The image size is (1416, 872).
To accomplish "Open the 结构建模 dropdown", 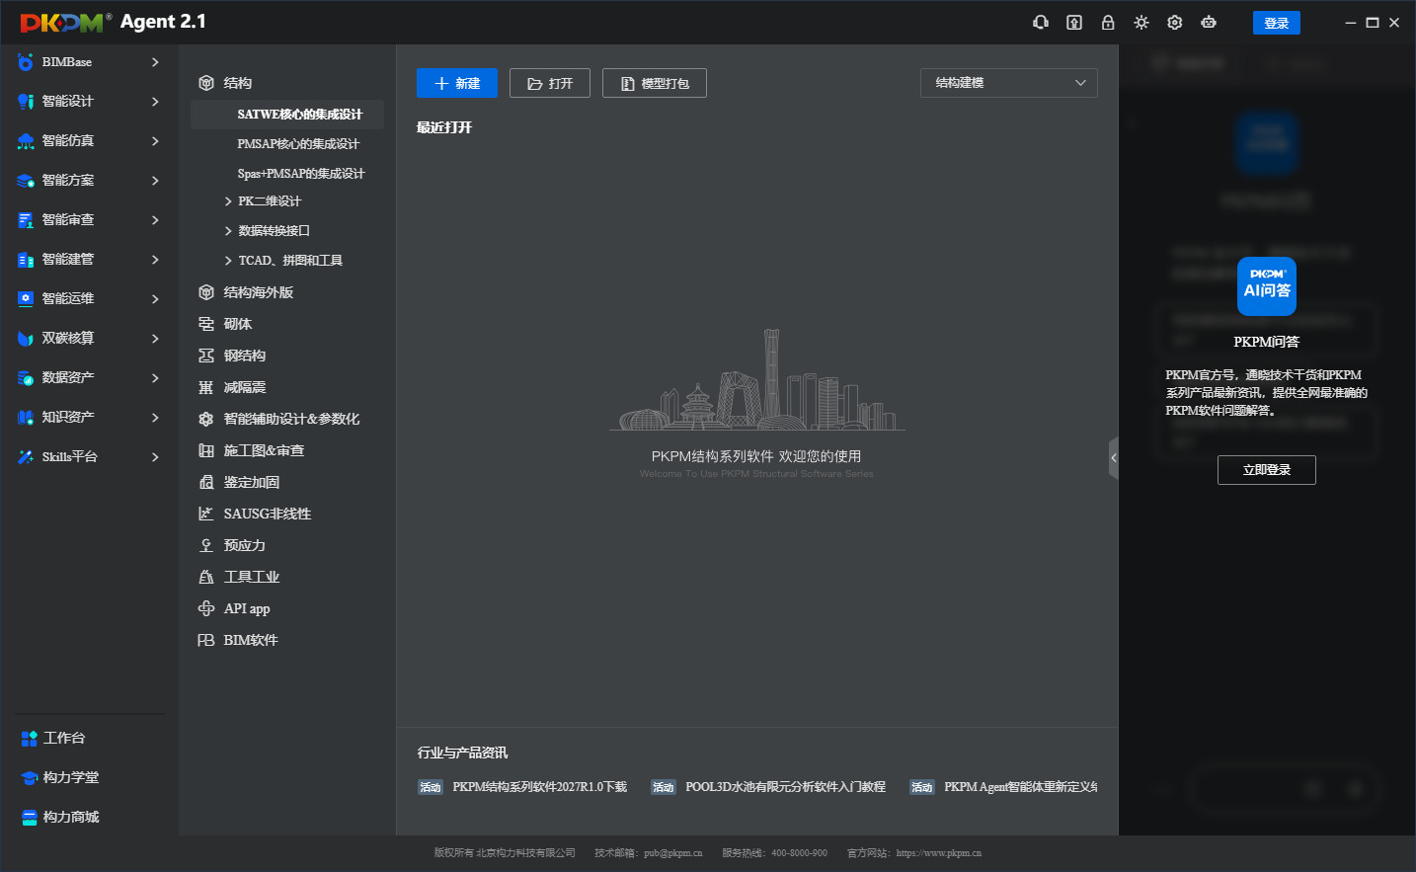I will [x=1009, y=83].
